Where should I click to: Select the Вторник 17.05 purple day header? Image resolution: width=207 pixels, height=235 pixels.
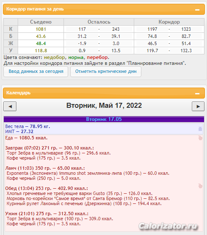tap(104, 119)
